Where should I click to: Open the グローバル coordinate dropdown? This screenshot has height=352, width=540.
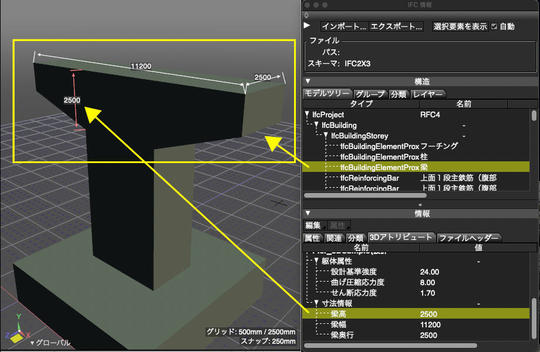(x=50, y=343)
